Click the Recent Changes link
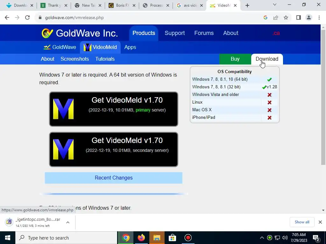 pyautogui.click(x=114, y=178)
